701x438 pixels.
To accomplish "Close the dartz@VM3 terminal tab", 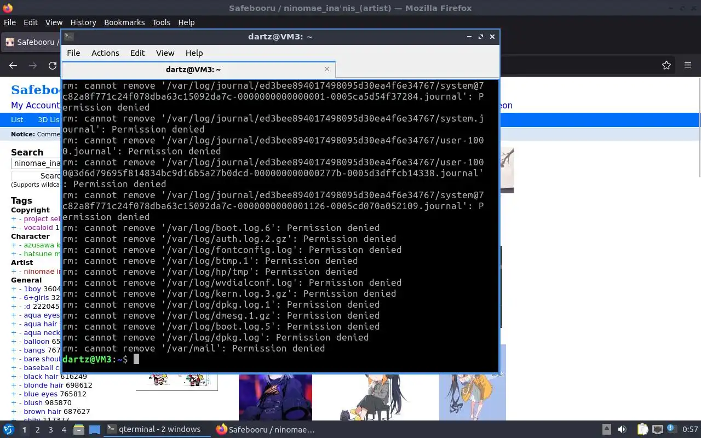I will pos(327,69).
